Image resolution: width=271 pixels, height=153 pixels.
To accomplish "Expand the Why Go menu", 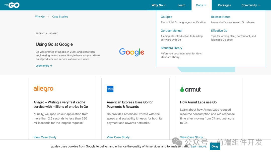I will tap(159, 5).
